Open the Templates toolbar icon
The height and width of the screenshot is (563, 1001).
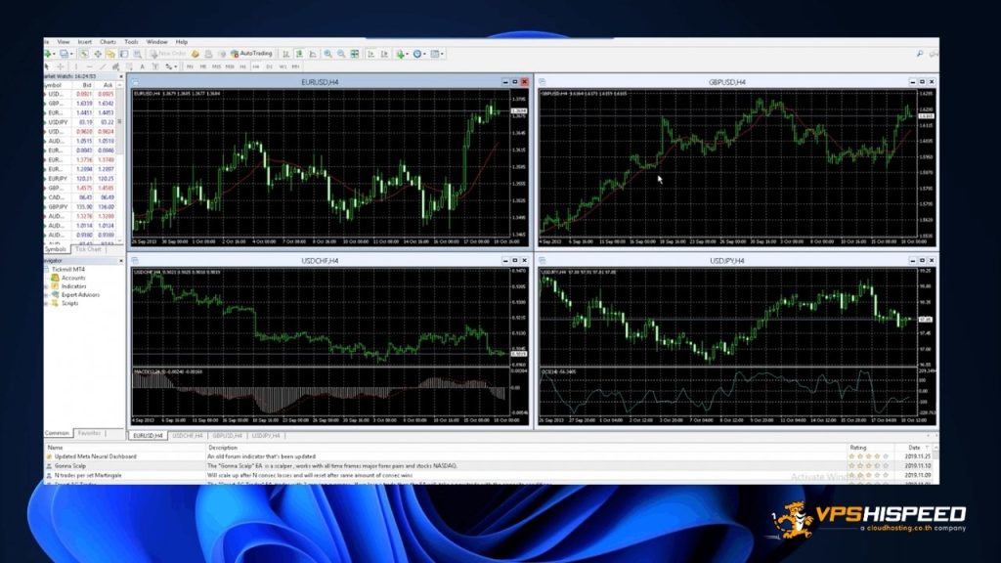click(435, 54)
